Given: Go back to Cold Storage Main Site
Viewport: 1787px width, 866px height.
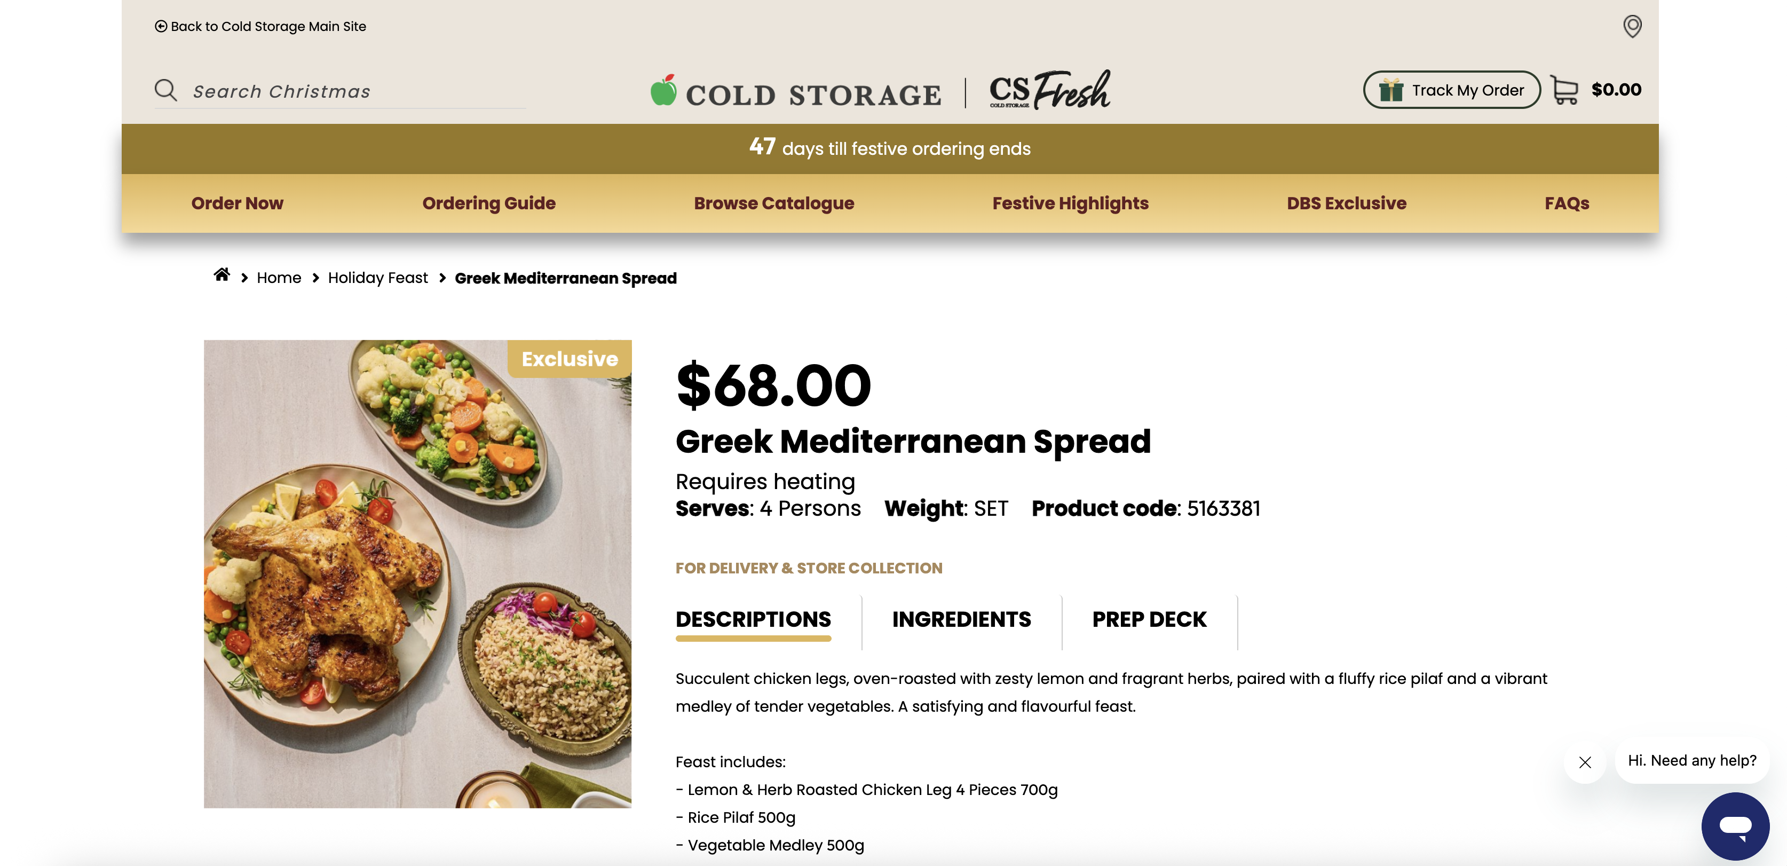Looking at the screenshot, I should point(261,26).
